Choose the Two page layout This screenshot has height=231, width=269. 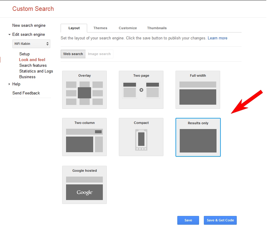click(141, 90)
